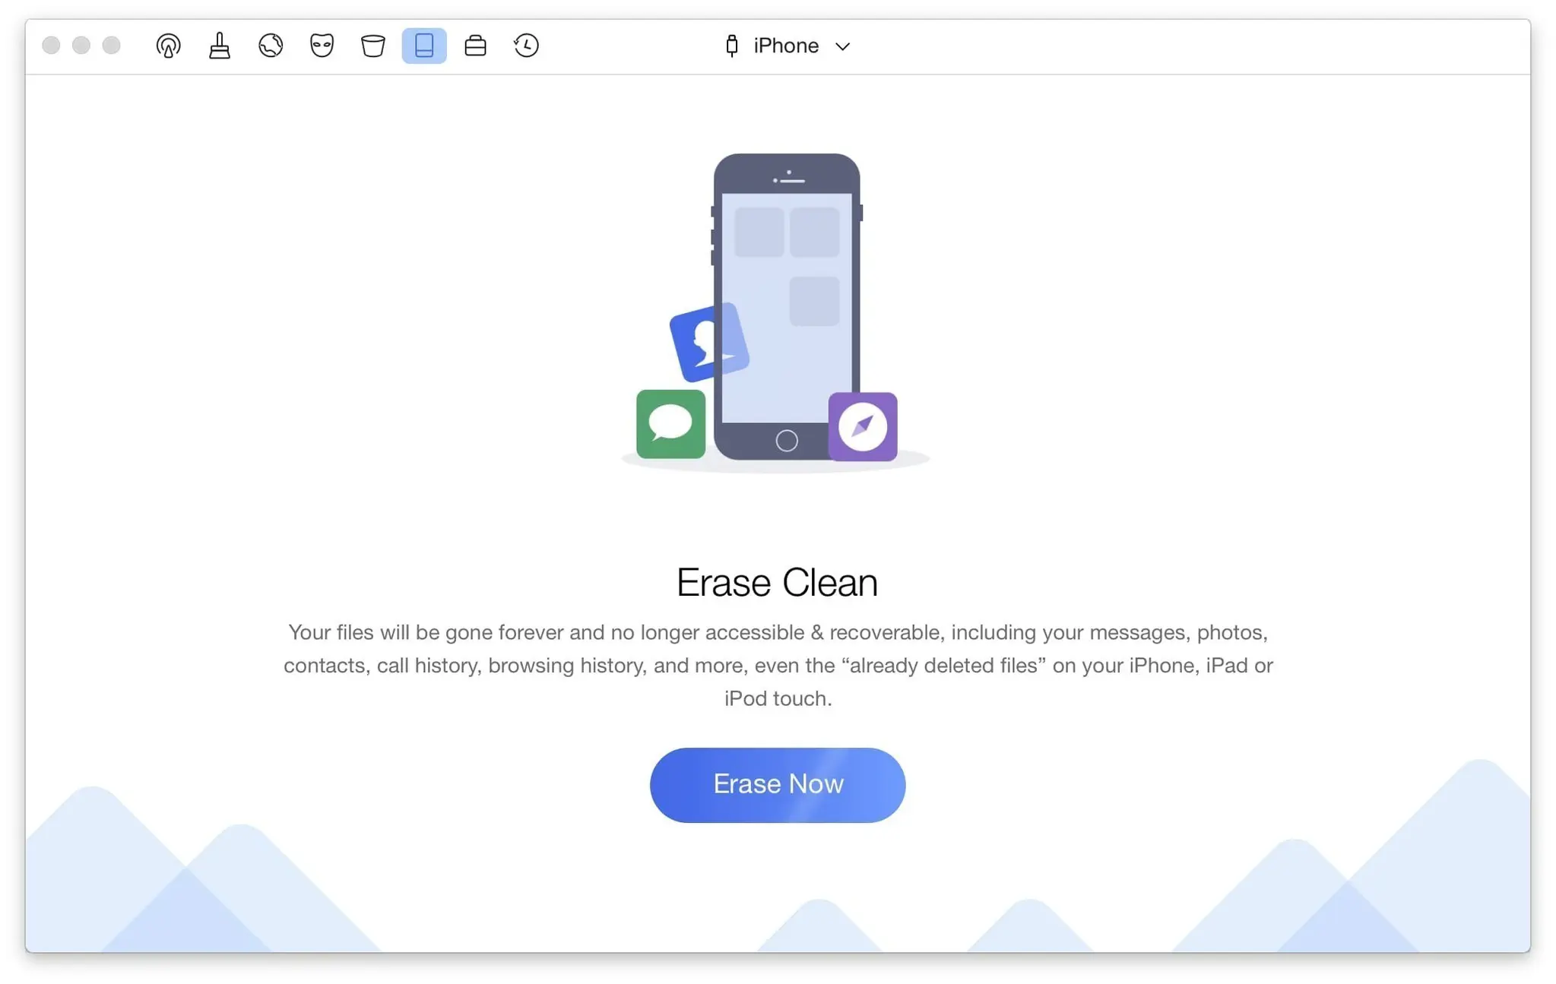The height and width of the screenshot is (984, 1556).
Task: Select the currently active tablet/erase icon
Action: (x=423, y=44)
